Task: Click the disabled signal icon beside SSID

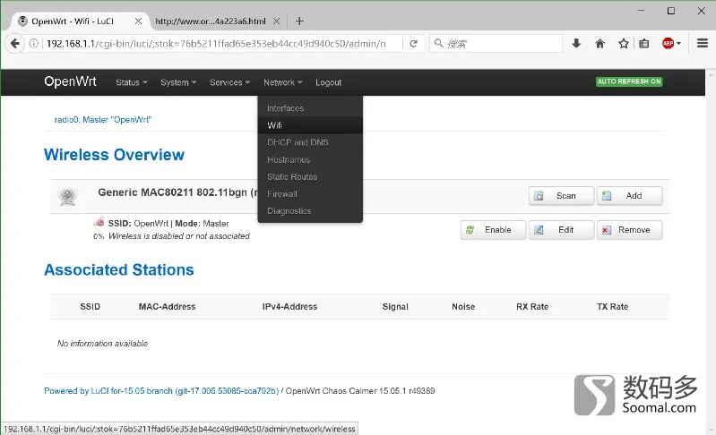Action: pos(99,222)
